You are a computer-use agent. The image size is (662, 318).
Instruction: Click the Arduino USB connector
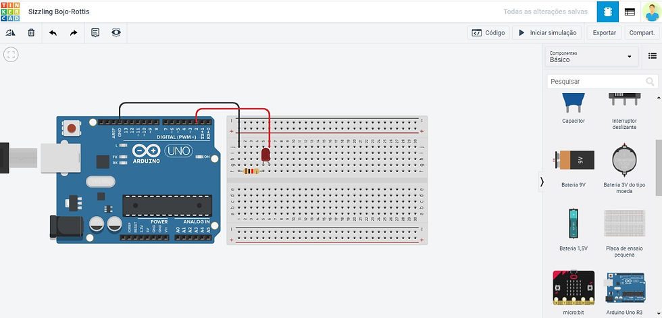click(60, 158)
